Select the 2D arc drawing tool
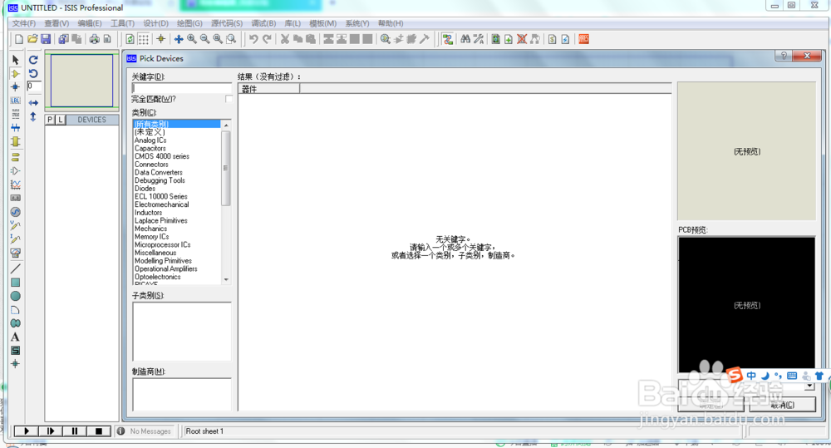The height and width of the screenshot is (448, 831). [15, 310]
